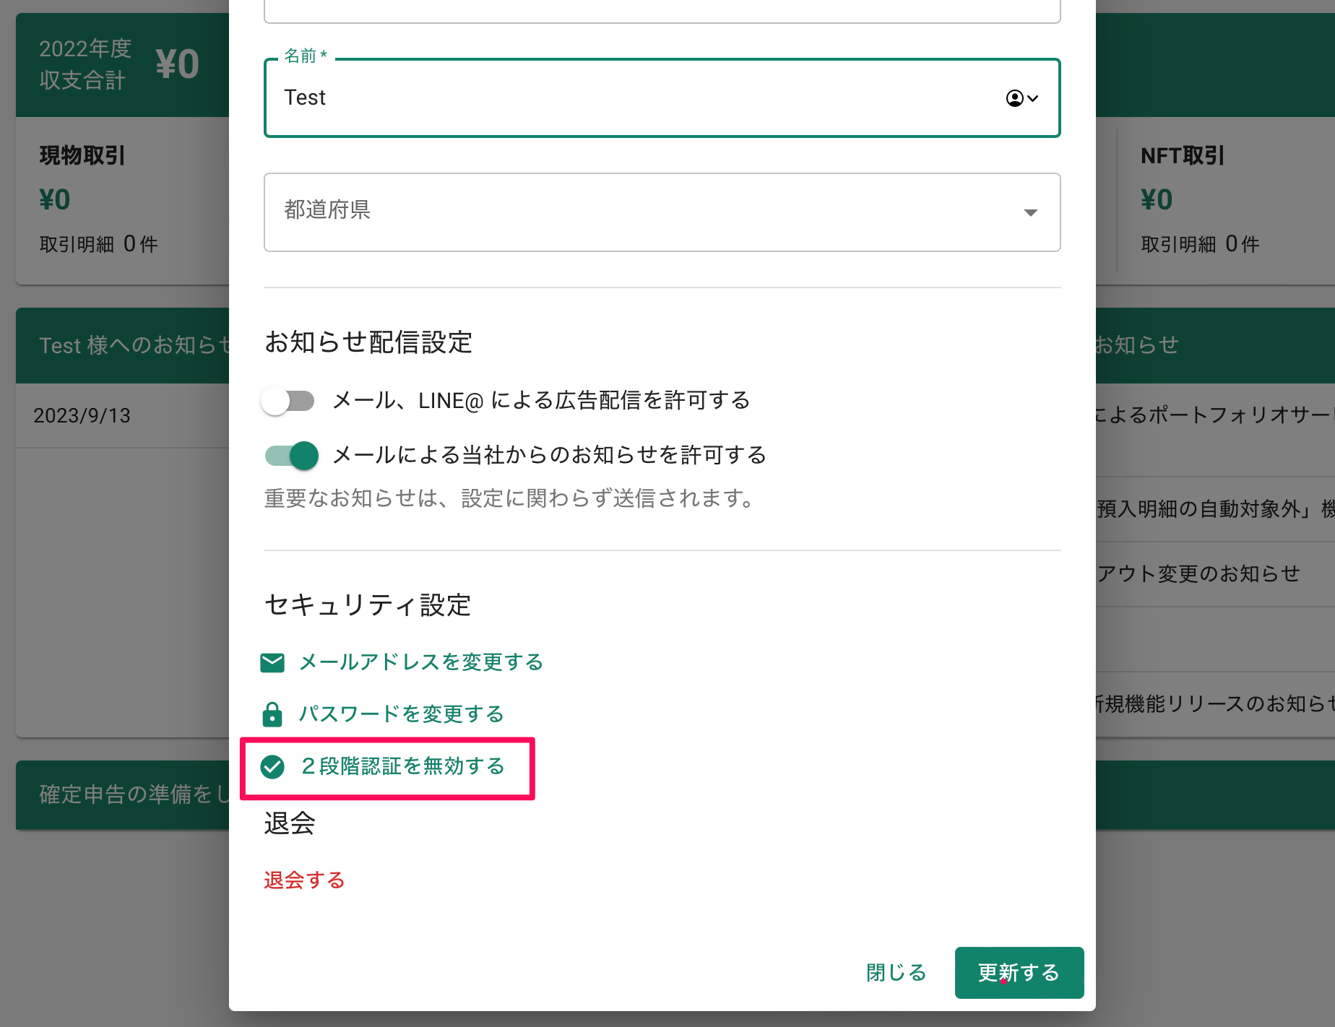Enable メール、LINE@ advertising permission toggle
Screen dimensions: 1335x1027
288,401
